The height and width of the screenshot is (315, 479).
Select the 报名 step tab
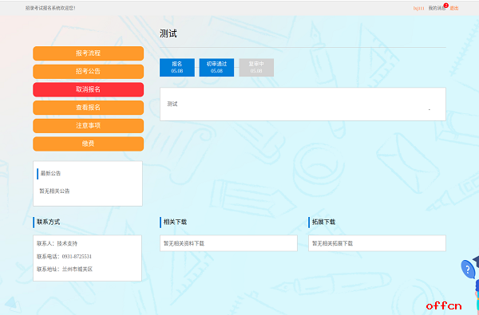pos(177,68)
